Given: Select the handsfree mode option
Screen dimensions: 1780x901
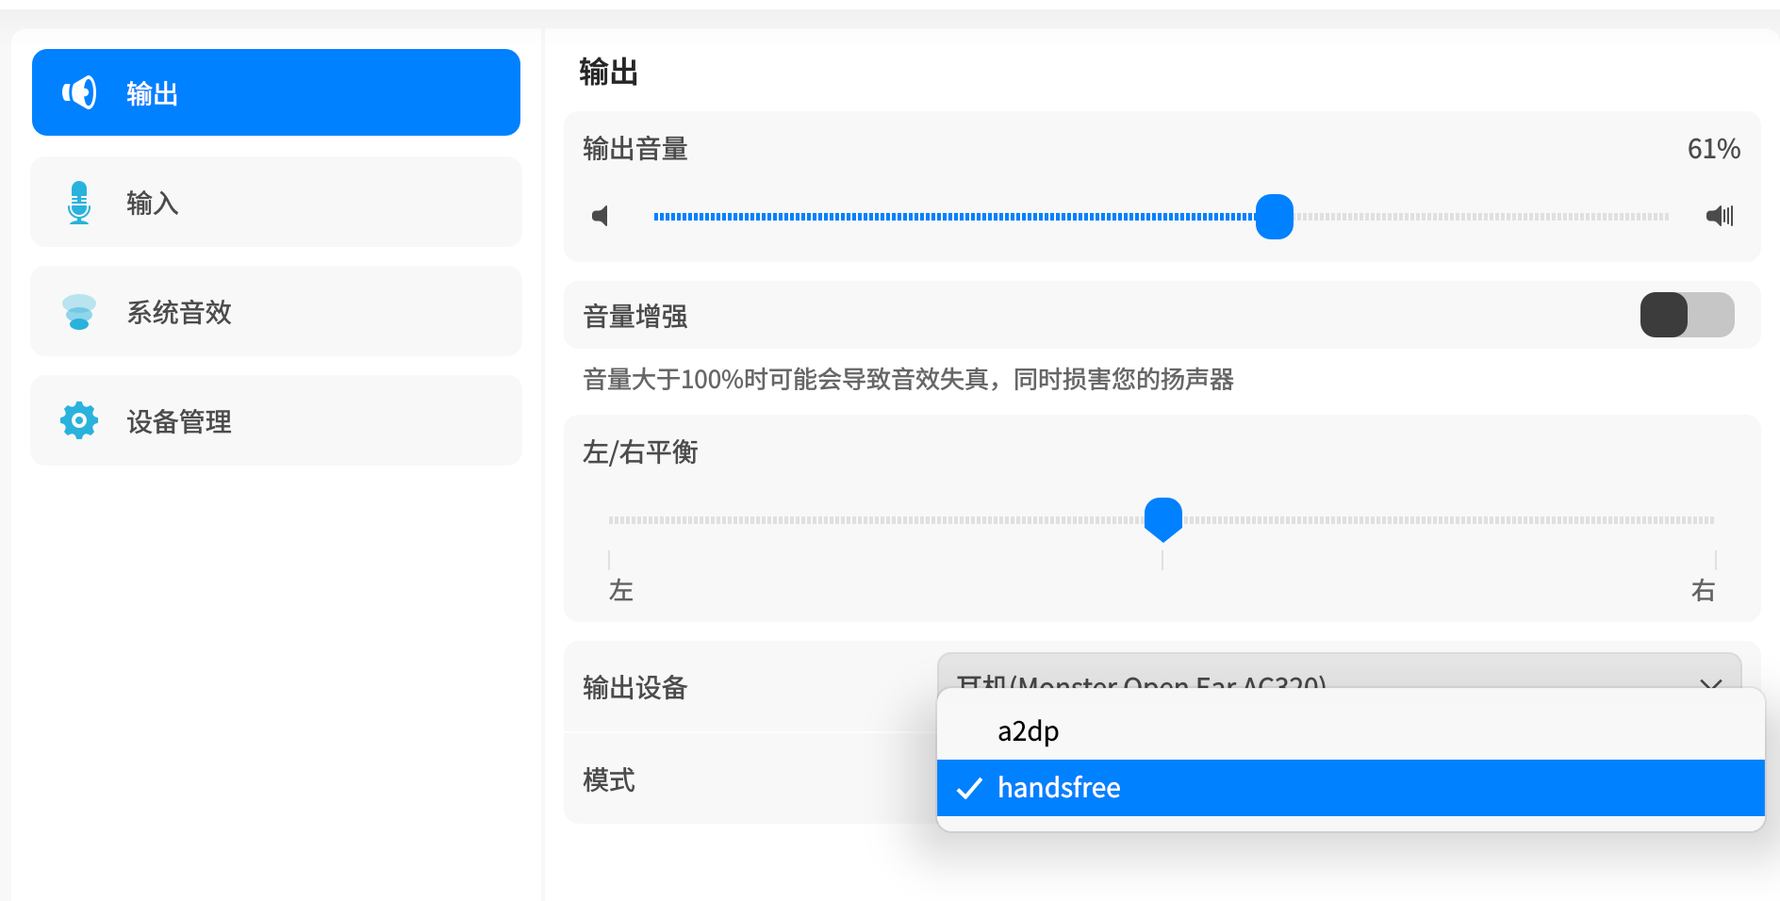Looking at the screenshot, I should (x=1350, y=788).
